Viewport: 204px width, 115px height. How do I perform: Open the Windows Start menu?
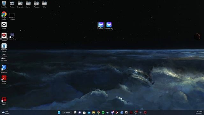point(59,112)
